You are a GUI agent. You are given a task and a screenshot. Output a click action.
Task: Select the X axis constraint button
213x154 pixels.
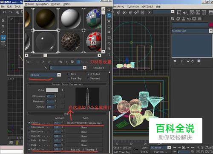(x=3, y=20)
